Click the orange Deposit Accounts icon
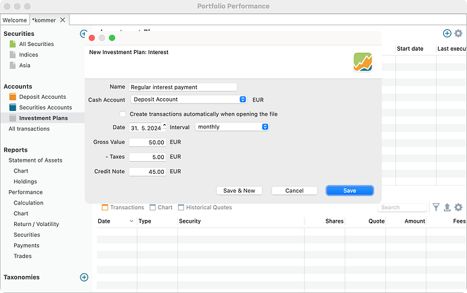The height and width of the screenshot is (293, 467). click(12, 97)
